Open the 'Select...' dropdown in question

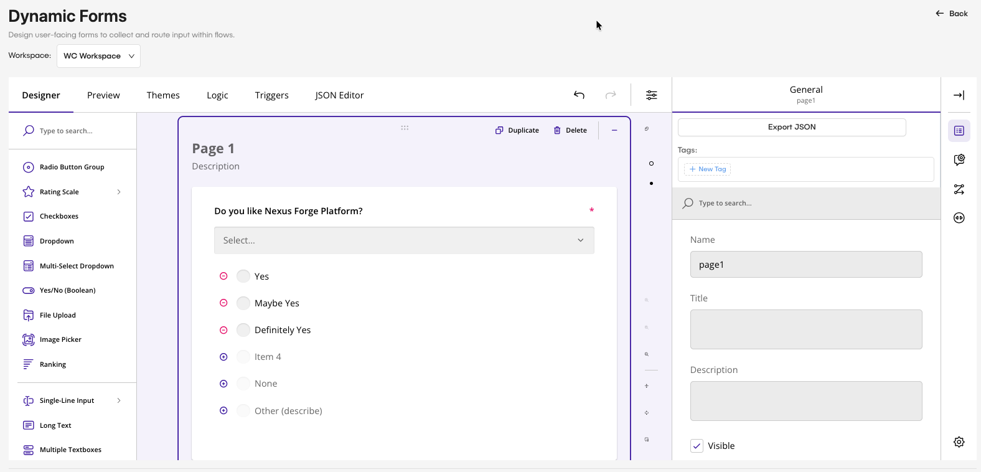[404, 240]
